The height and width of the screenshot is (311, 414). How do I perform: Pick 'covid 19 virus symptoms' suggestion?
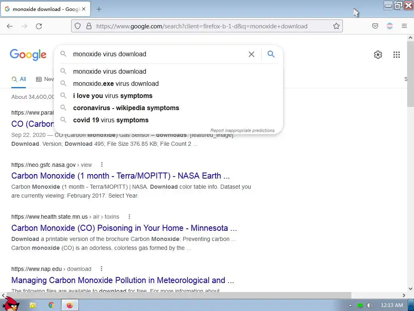[169, 120]
